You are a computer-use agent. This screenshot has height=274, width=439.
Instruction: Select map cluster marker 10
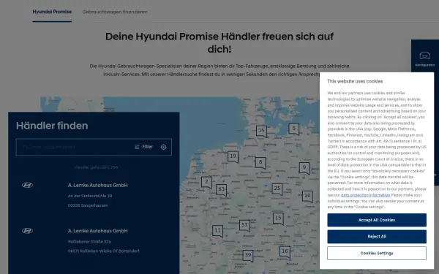(307, 197)
